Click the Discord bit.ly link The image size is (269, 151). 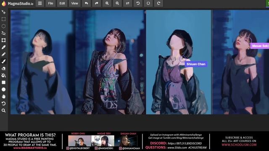tap(185, 143)
